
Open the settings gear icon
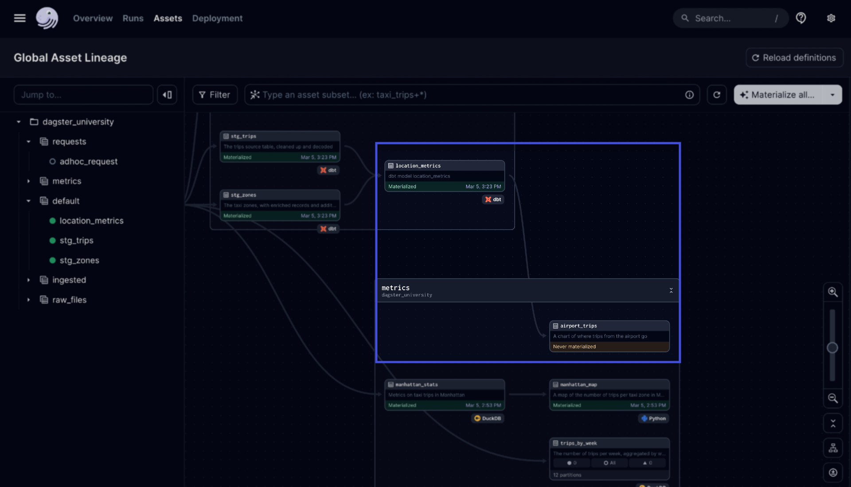[831, 18]
